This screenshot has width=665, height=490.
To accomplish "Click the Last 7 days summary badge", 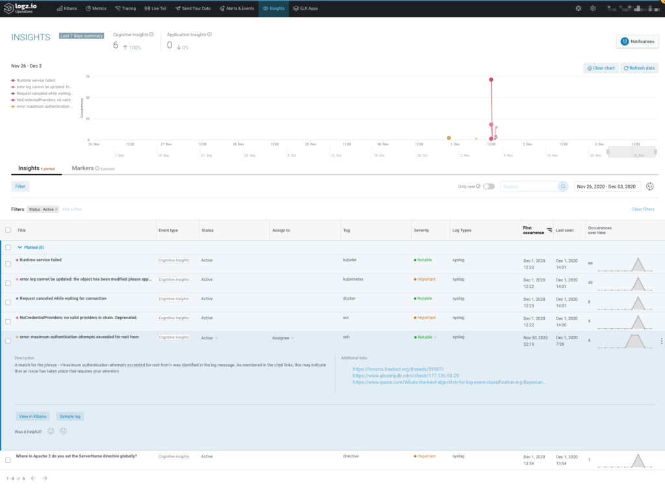I will coord(81,36).
